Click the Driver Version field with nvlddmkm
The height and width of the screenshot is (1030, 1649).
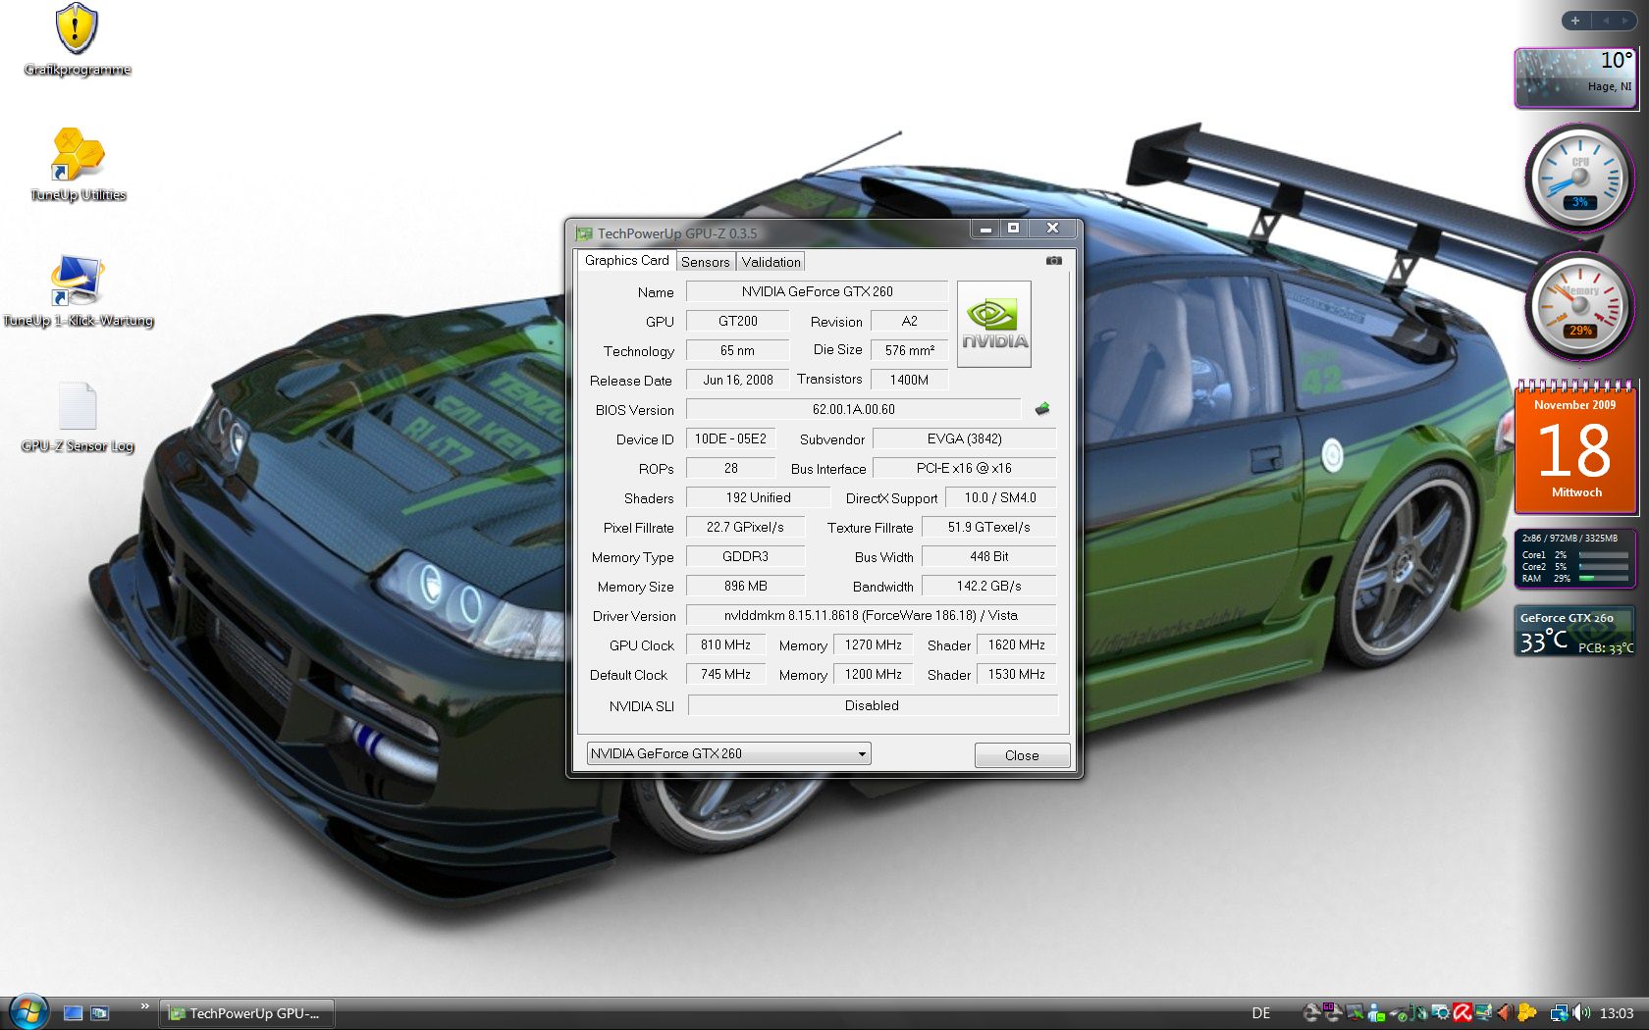[x=872, y=615]
